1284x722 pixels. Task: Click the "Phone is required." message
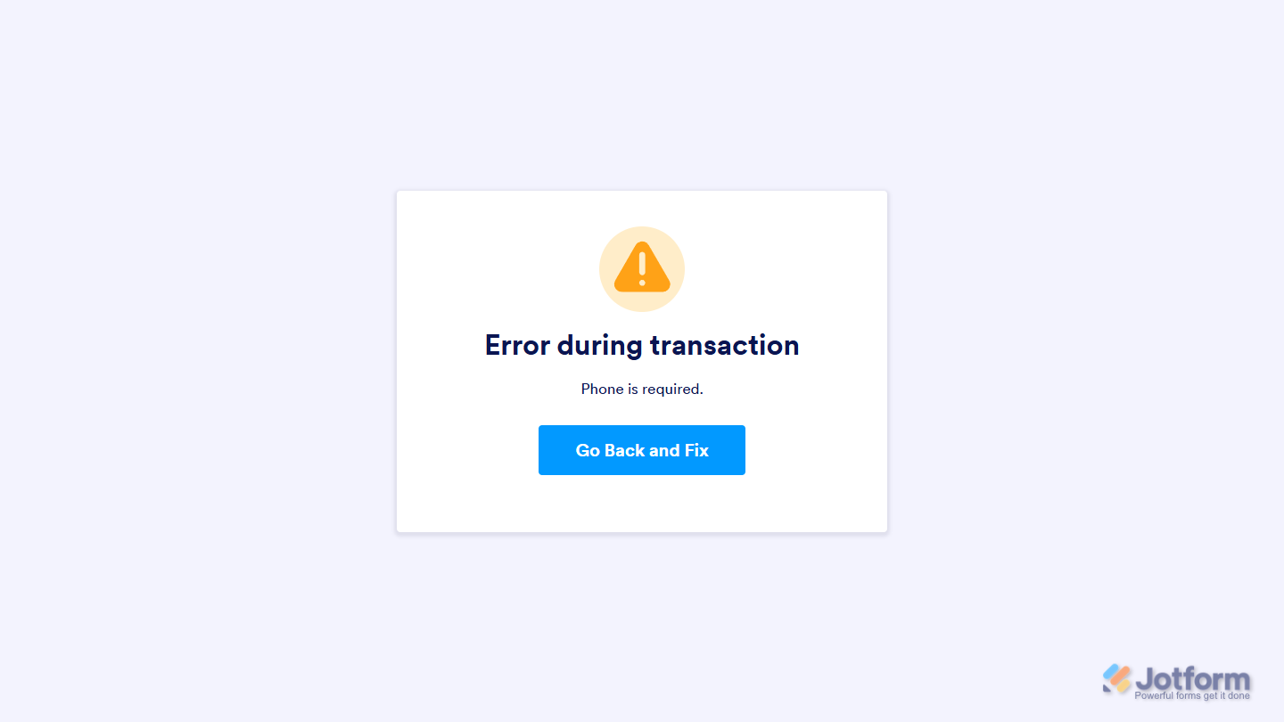[x=642, y=389]
